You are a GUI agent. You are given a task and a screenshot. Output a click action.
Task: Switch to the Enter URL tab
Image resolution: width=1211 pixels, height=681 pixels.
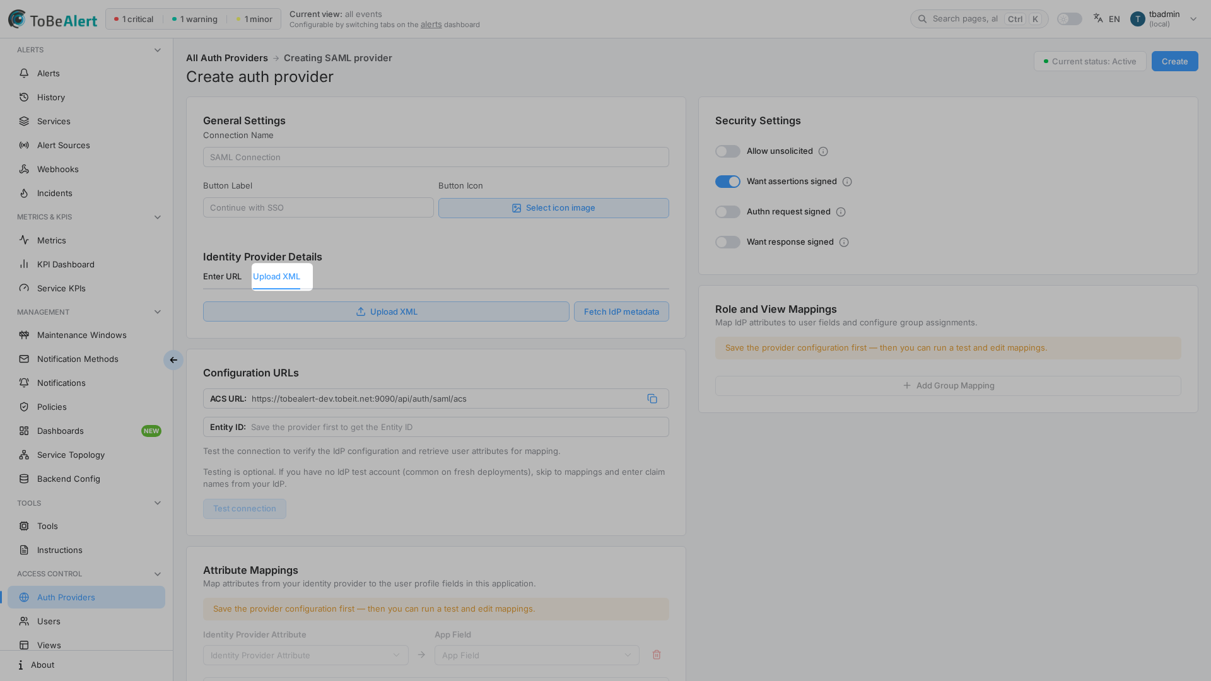coord(222,276)
